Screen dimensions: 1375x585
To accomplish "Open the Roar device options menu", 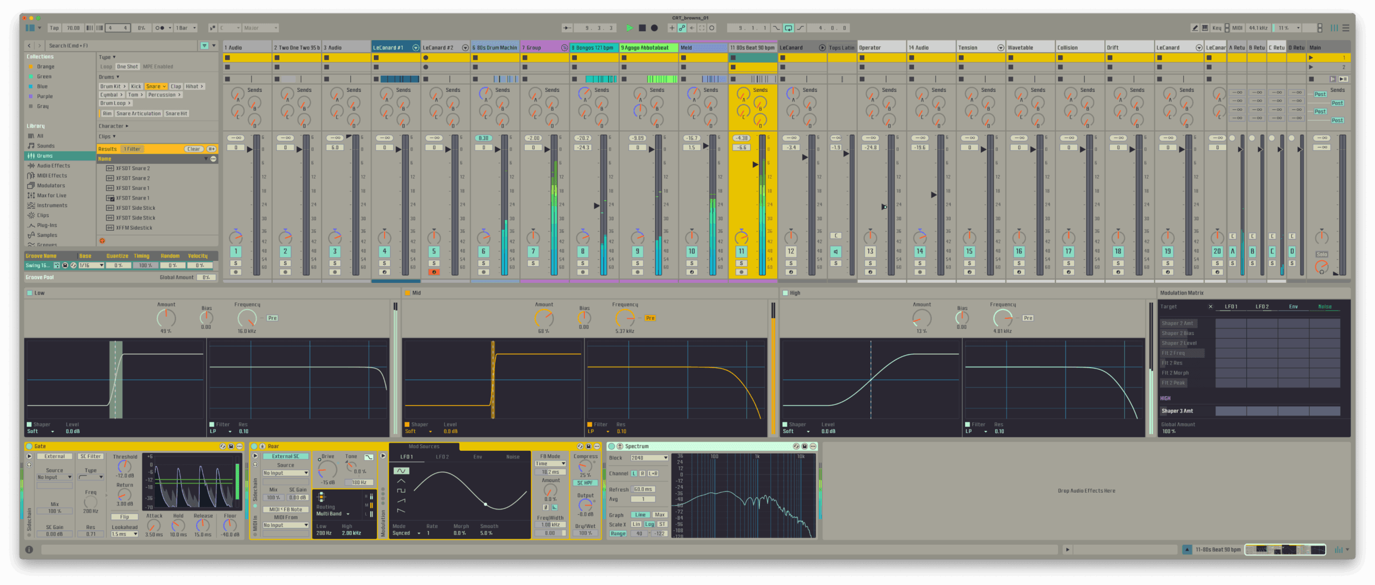I will [x=597, y=447].
